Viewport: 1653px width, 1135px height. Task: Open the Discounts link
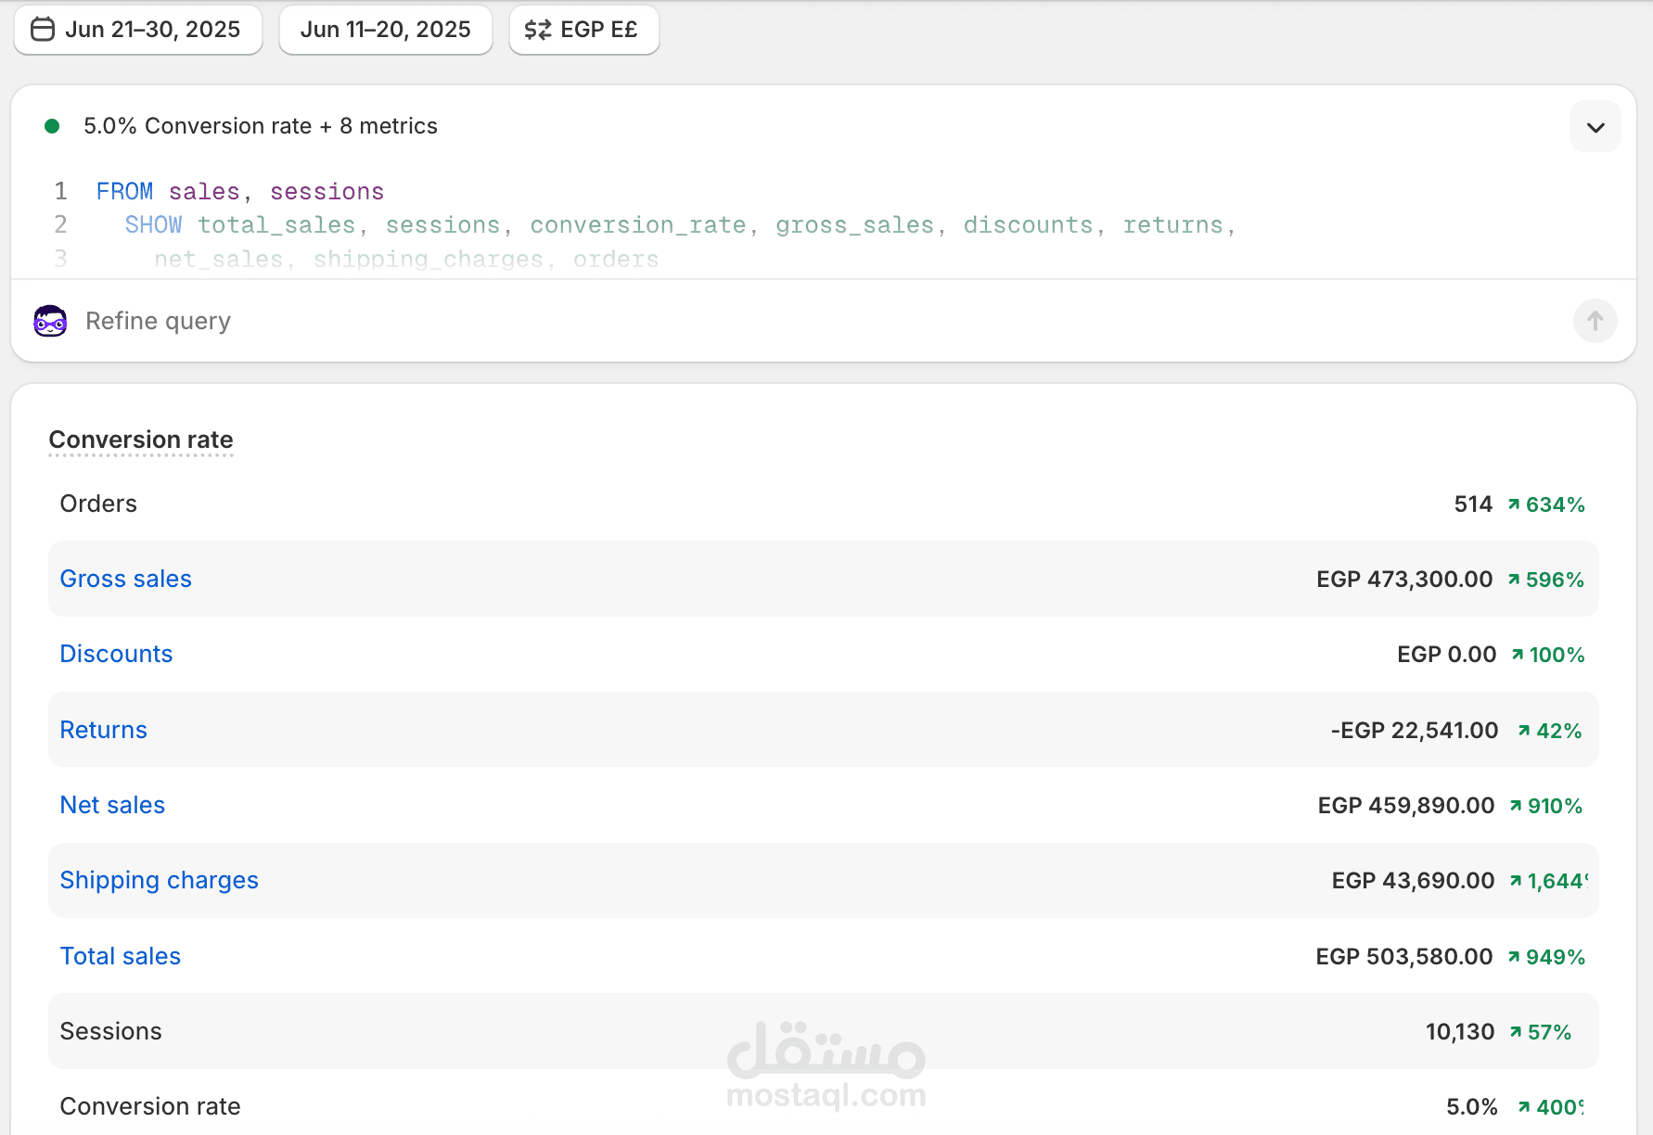coord(117,654)
